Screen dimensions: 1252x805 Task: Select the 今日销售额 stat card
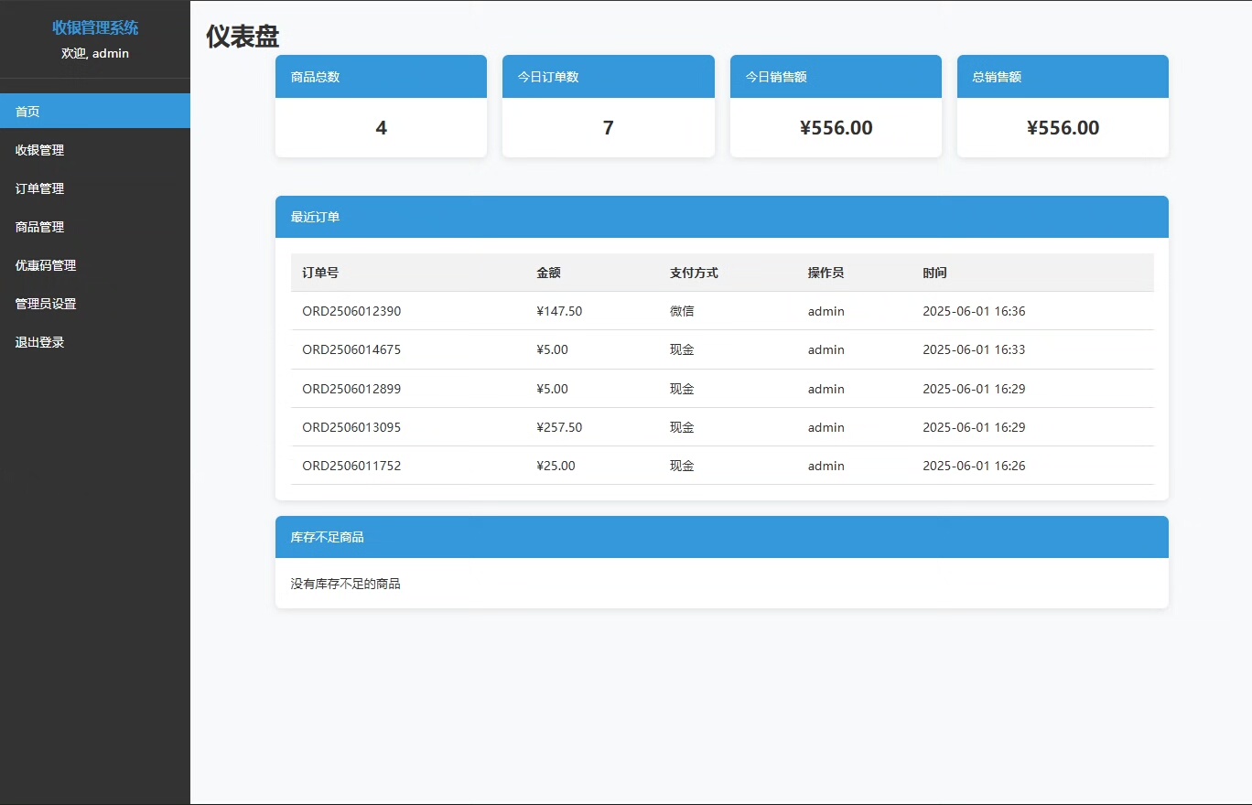click(x=835, y=106)
